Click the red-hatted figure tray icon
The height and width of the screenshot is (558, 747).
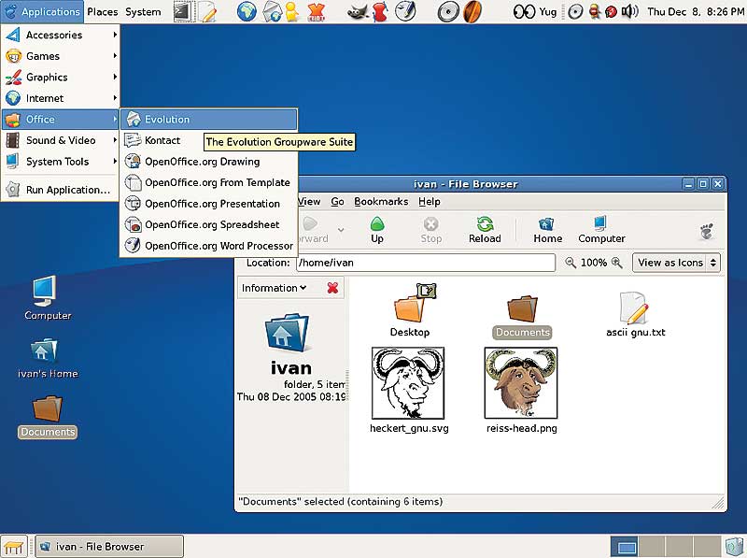tap(595, 11)
